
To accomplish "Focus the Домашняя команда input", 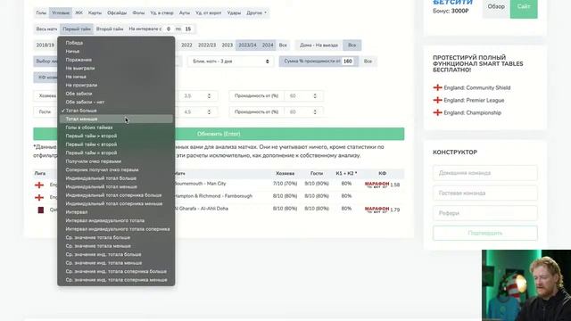I will [485, 173].
